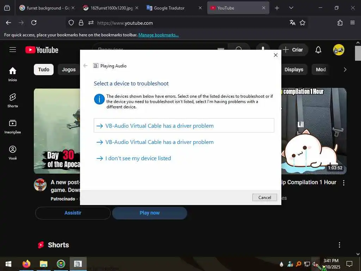The width and height of the screenshot is (361, 271).
Task: Show site security padlock info
Action: click(81, 23)
